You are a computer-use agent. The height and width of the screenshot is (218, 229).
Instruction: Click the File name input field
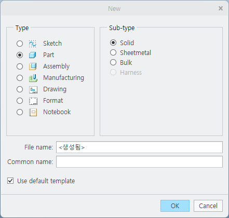(139, 147)
